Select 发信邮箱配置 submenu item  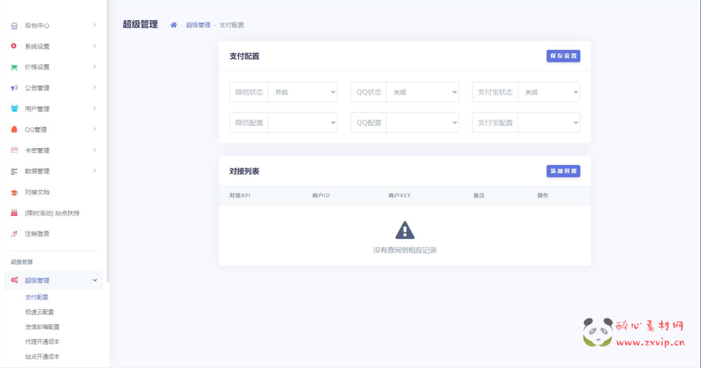tap(42, 327)
